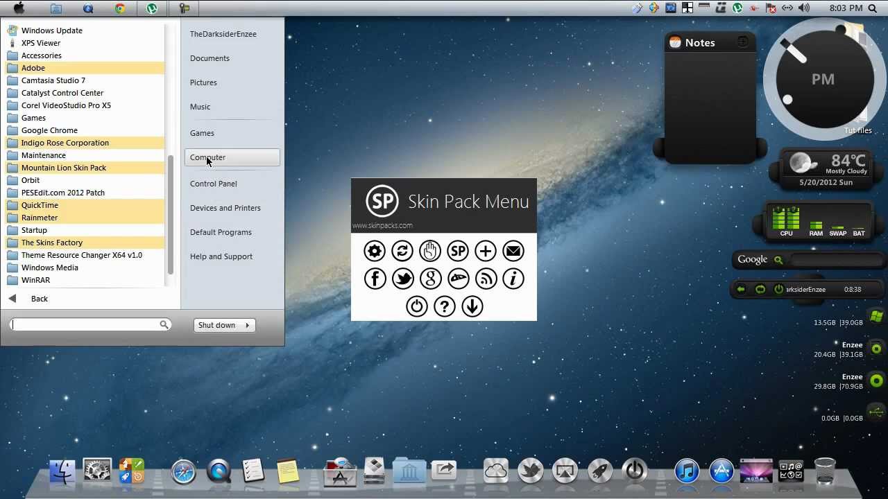Click the plus icon in Skin Pack Menu
Screen dimensions: 888x499
tap(486, 251)
